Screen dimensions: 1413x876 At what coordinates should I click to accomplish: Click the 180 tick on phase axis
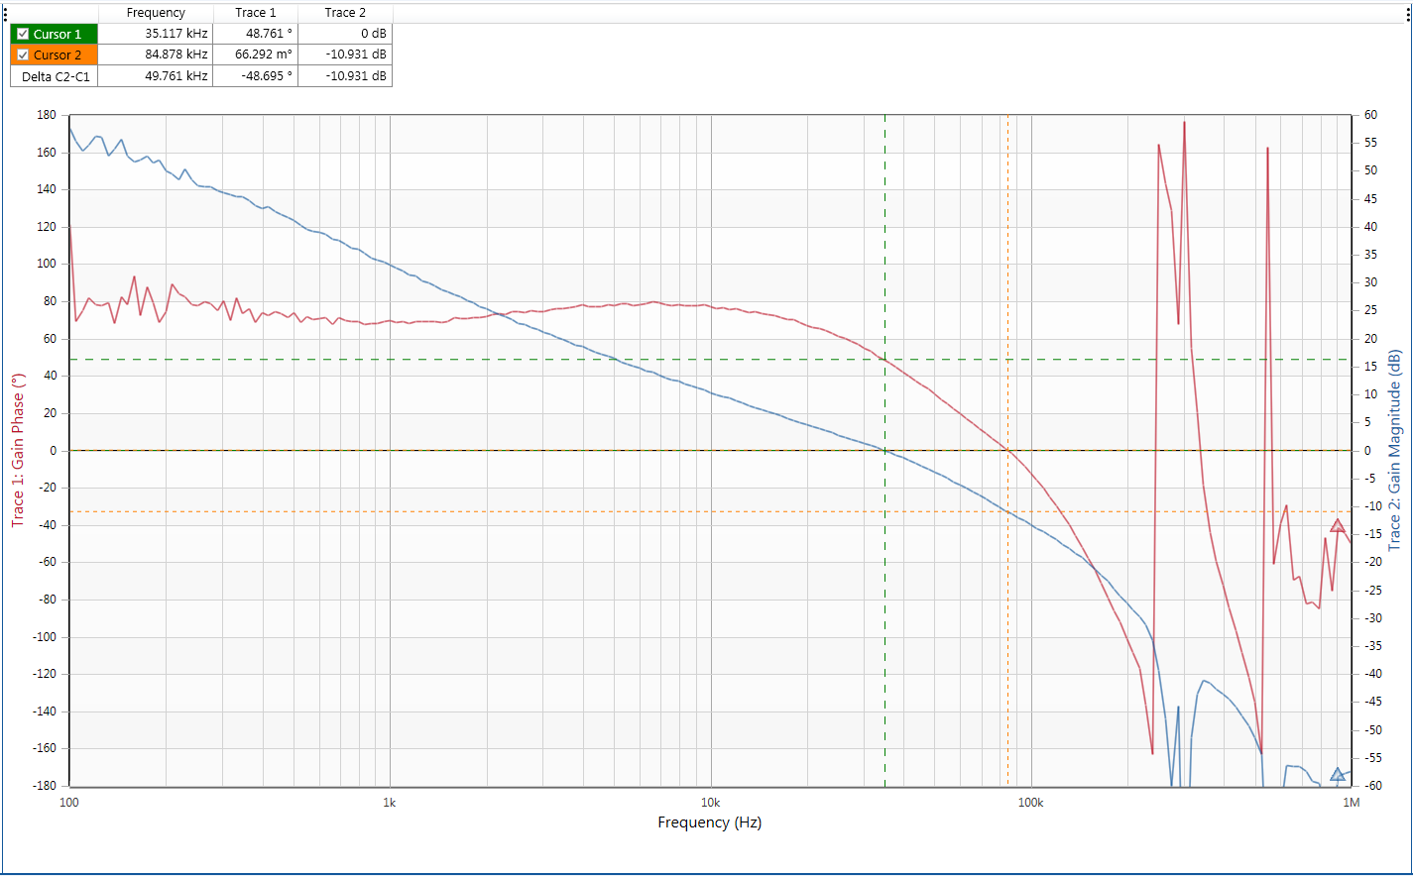pos(47,115)
